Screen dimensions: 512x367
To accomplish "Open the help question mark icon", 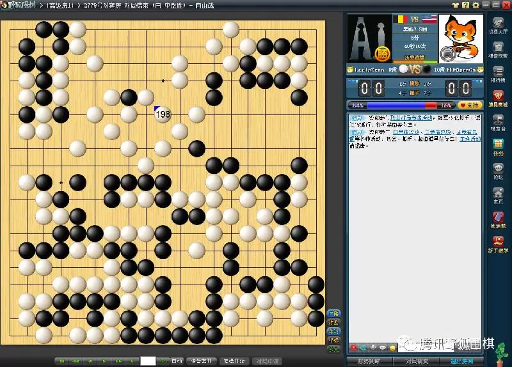I will pyautogui.click(x=466, y=5).
